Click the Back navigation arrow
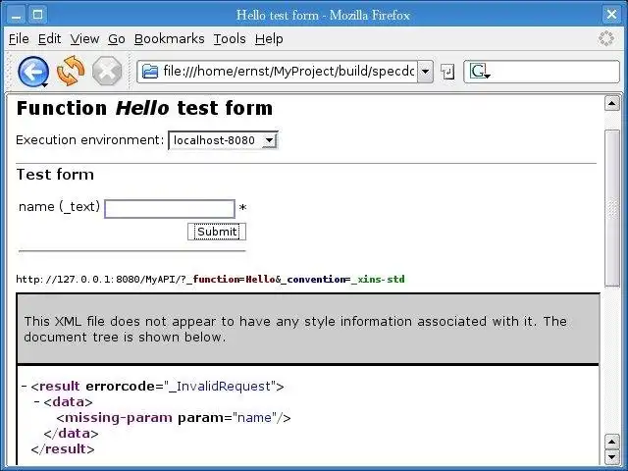The width and height of the screenshot is (628, 471). pyautogui.click(x=32, y=71)
